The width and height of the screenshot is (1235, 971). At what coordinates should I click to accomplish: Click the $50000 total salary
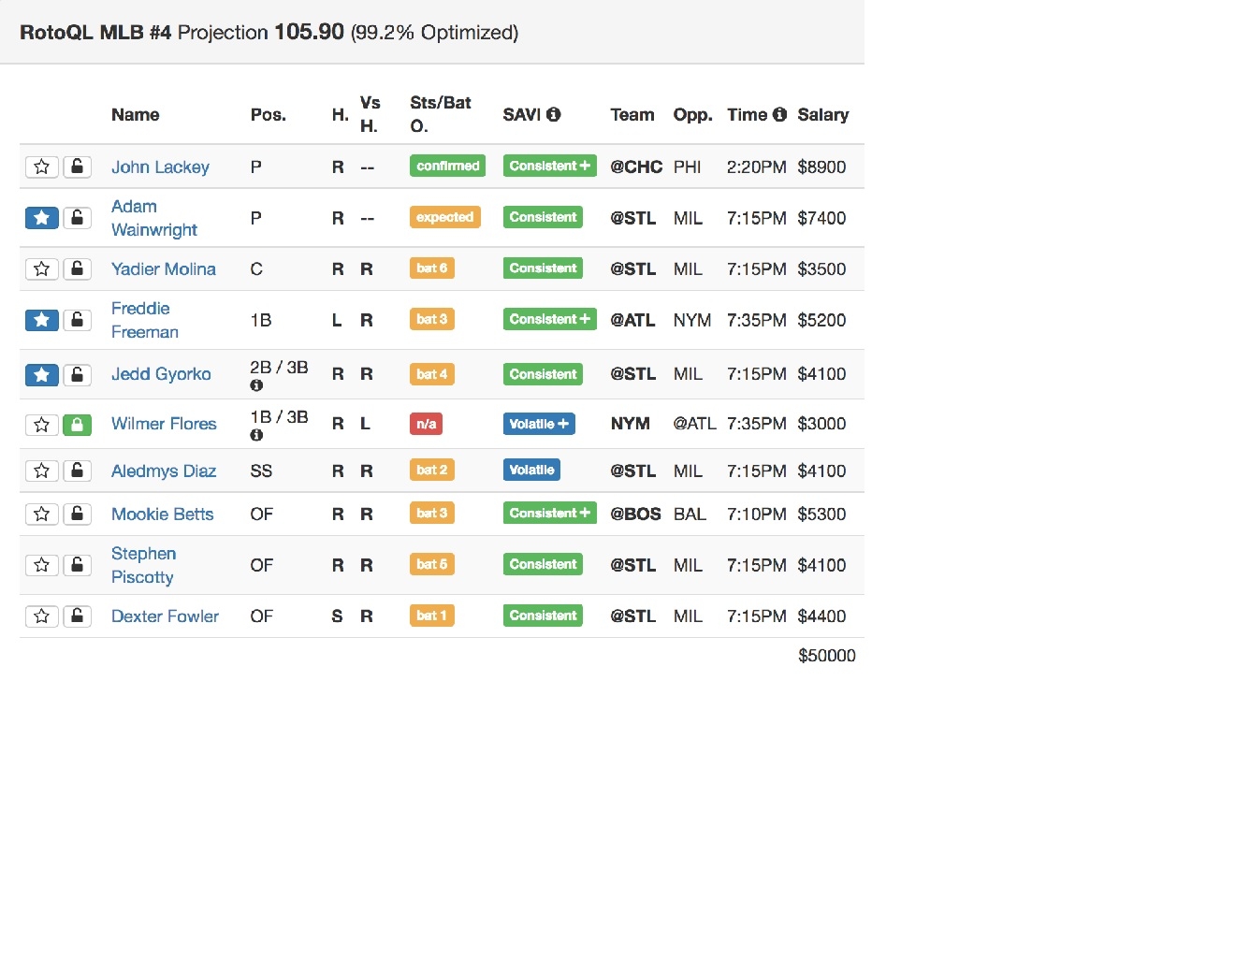click(x=827, y=655)
